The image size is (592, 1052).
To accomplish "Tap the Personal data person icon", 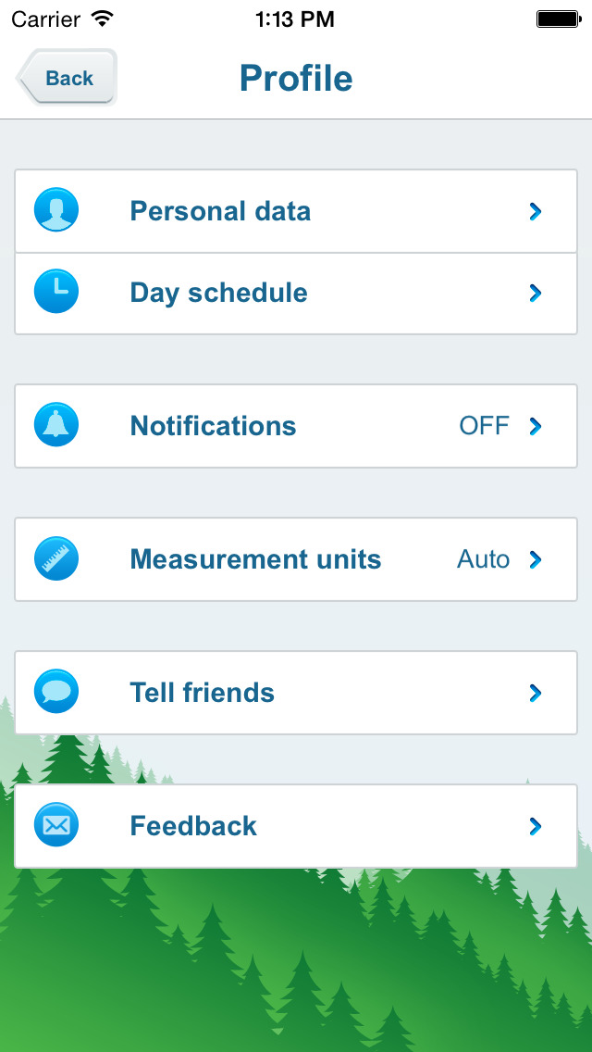I will point(56,210).
